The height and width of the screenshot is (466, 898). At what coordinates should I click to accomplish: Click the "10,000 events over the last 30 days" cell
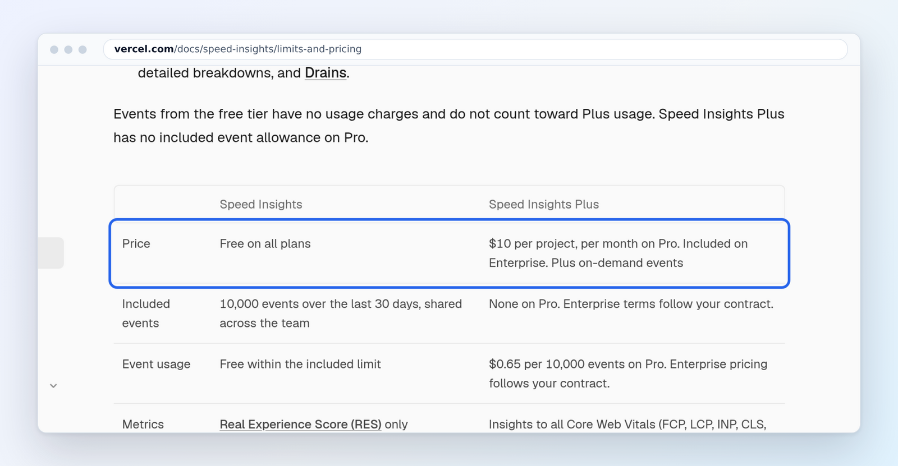point(341,313)
